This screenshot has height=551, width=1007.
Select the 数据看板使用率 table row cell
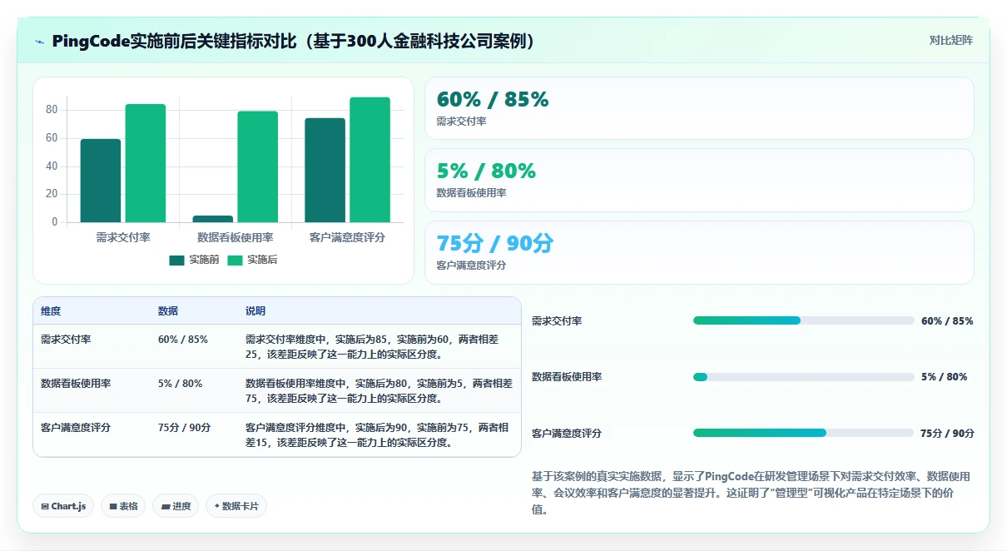pyautogui.click(x=76, y=384)
